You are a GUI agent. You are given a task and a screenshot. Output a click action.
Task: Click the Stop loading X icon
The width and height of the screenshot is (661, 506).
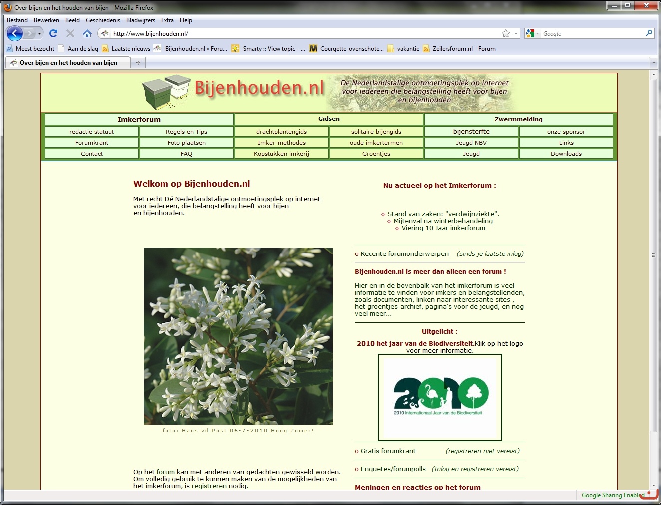click(70, 33)
